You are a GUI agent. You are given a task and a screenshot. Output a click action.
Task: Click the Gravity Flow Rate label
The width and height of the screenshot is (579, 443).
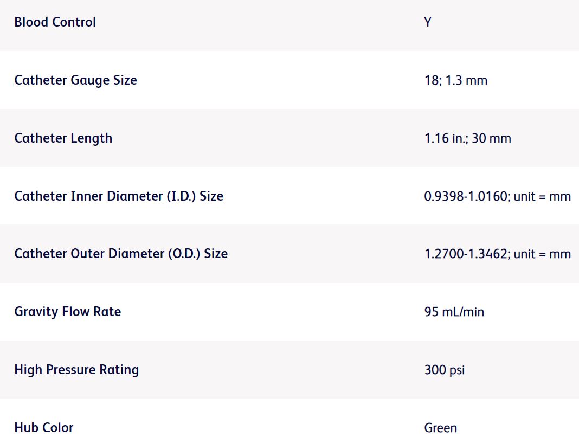pyautogui.click(x=67, y=312)
